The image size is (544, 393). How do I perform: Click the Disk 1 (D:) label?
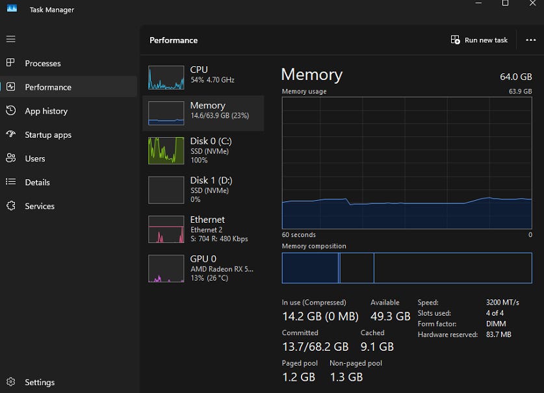pyautogui.click(x=211, y=181)
